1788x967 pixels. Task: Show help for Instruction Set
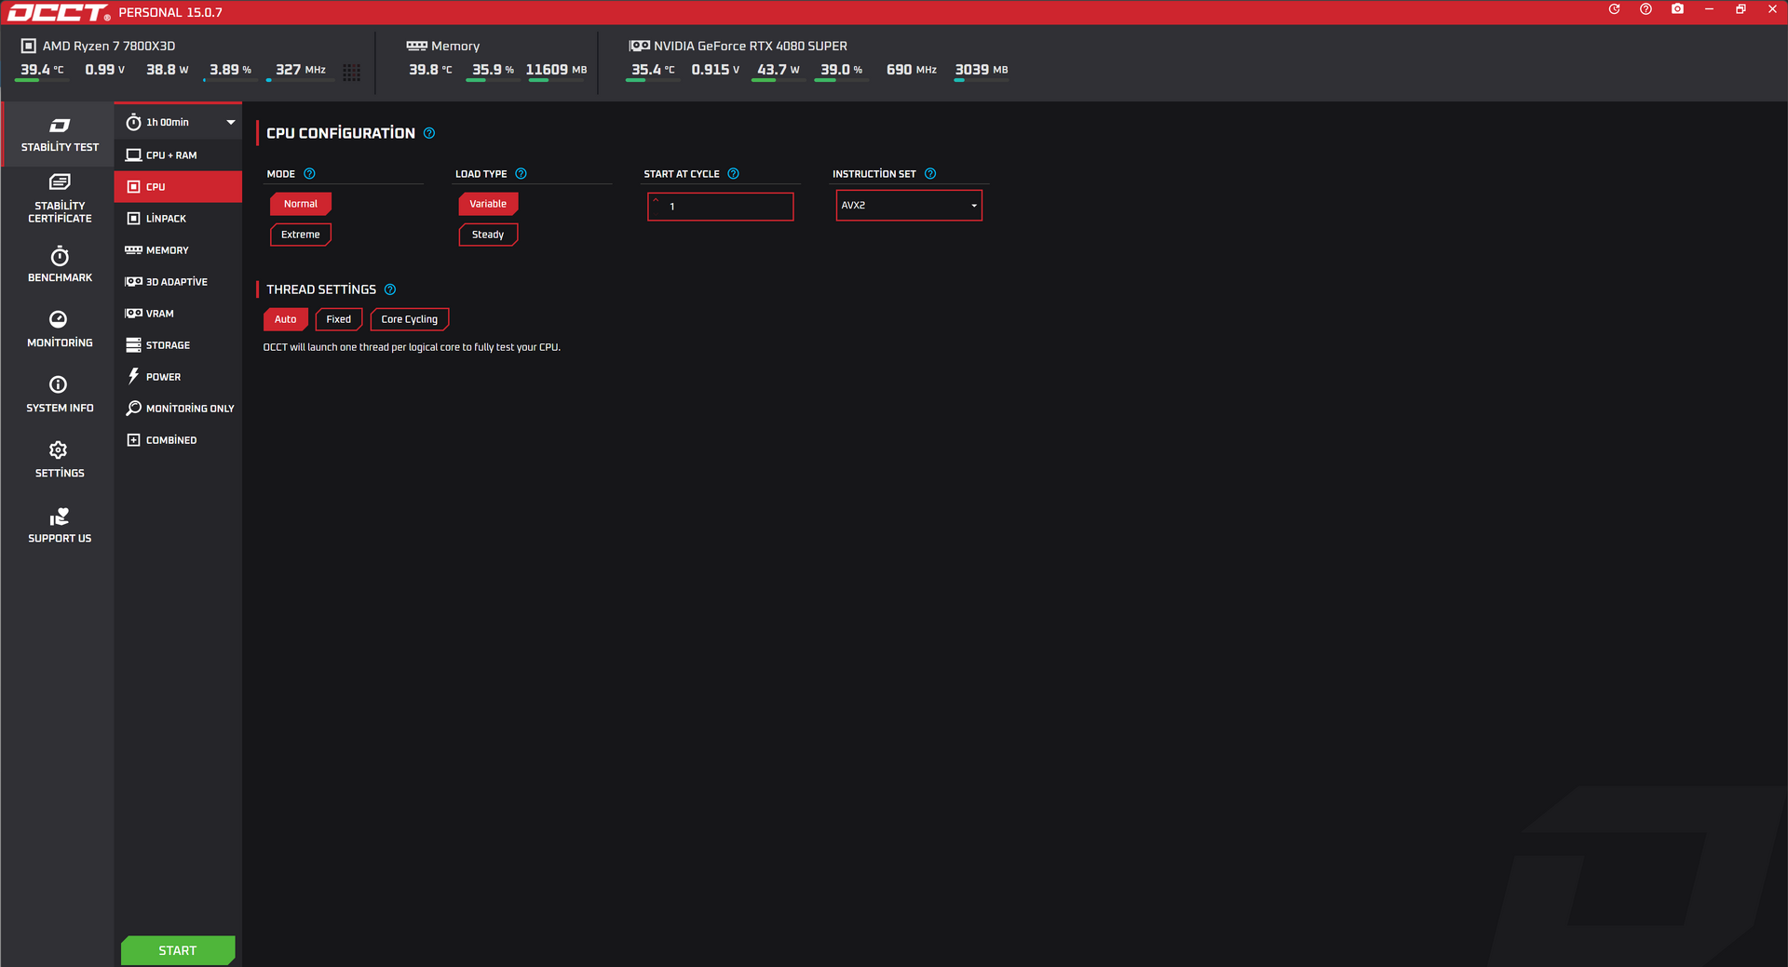pos(930,174)
